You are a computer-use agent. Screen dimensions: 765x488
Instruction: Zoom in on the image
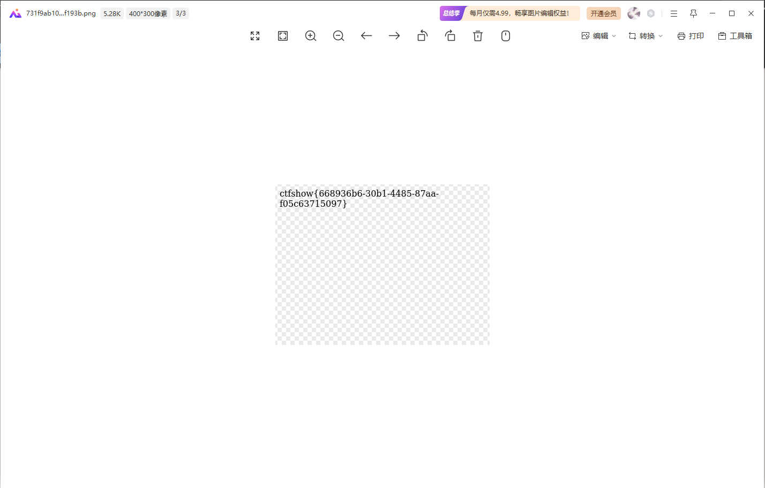(x=311, y=36)
